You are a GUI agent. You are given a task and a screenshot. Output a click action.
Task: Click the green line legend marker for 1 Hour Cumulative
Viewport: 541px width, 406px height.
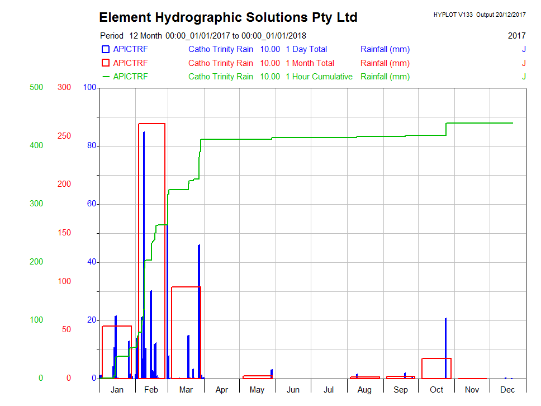pos(106,77)
